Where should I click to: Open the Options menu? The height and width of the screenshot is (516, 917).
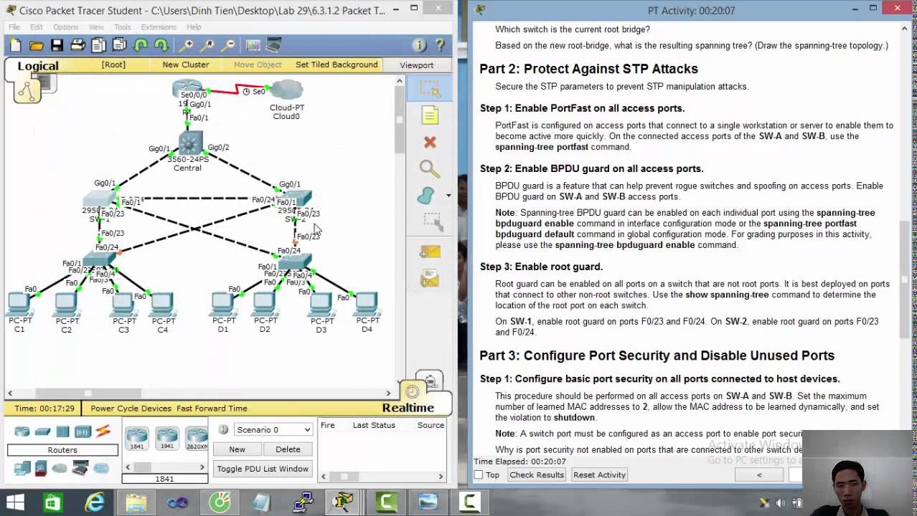[65, 27]
